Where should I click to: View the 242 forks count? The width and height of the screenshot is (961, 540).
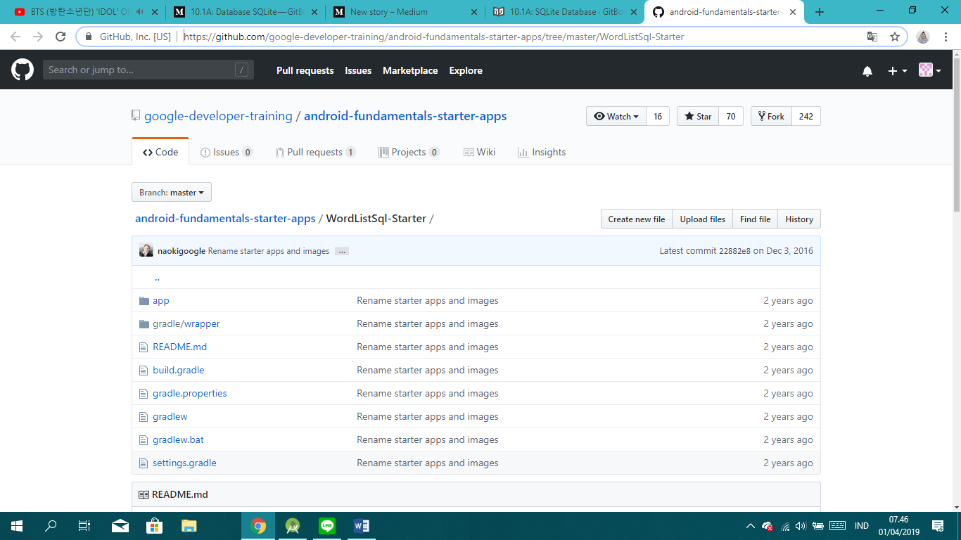[x=806, y=116]
